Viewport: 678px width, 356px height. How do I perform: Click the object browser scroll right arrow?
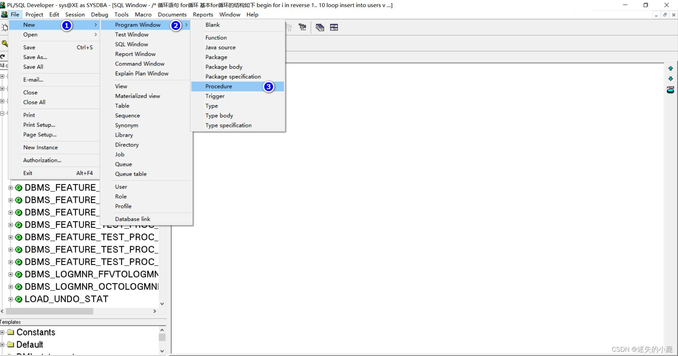tap(155, 311)
